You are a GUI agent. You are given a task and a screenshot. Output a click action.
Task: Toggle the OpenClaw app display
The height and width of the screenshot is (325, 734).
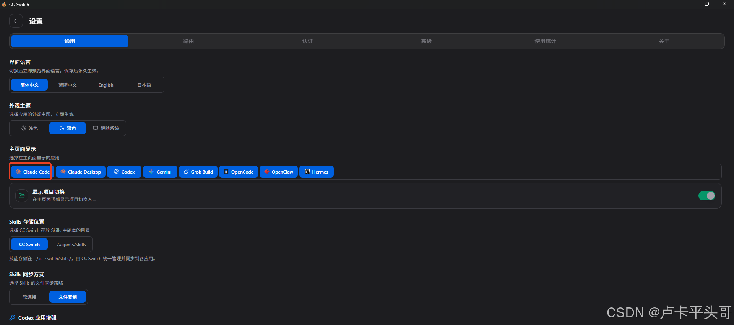click(x=279, y=172)
